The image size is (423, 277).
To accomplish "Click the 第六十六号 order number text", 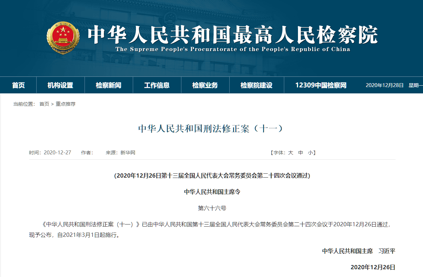I will point(212,208).
